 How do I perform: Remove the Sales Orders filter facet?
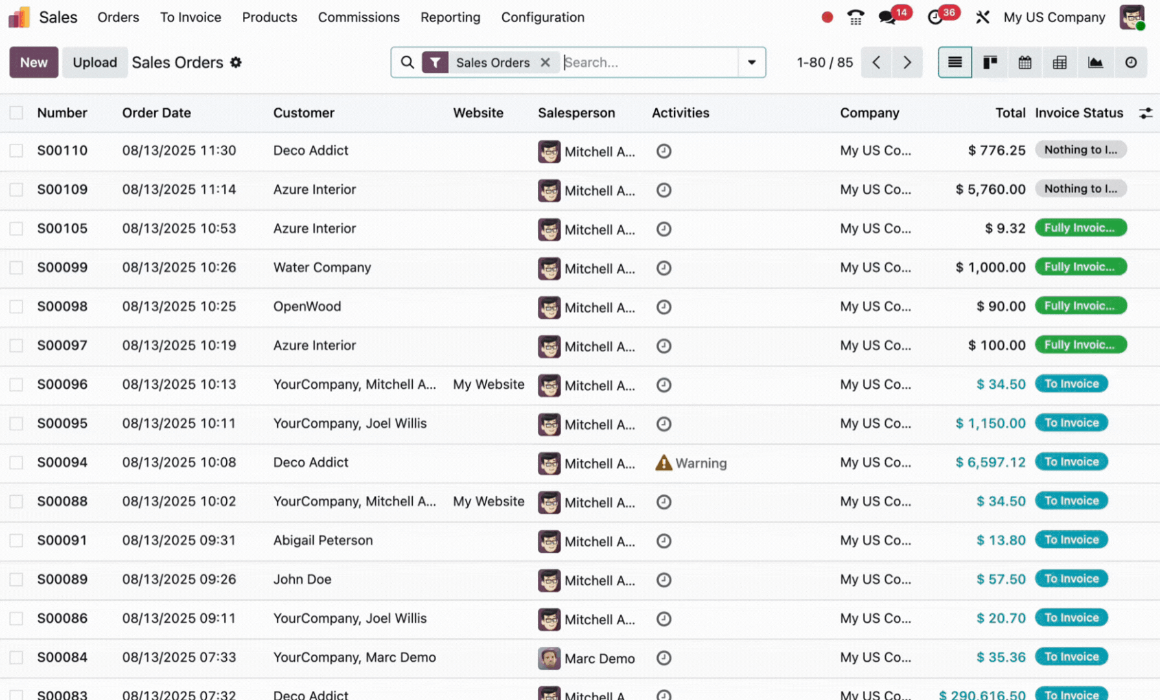pyautogui.click(x=545, y=62)
